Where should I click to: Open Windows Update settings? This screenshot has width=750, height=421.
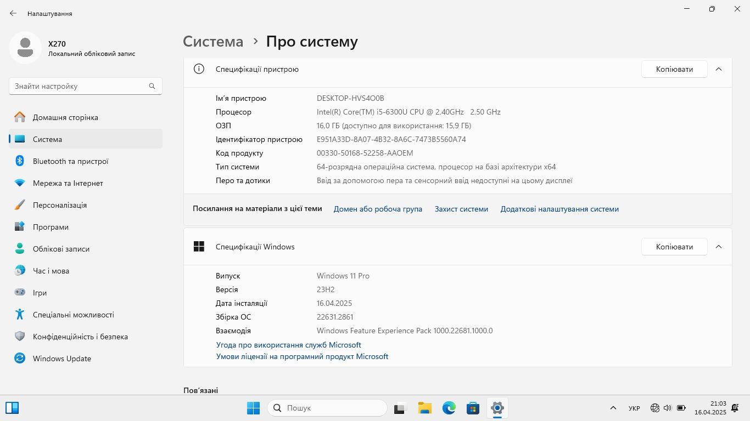pos(86,359)
